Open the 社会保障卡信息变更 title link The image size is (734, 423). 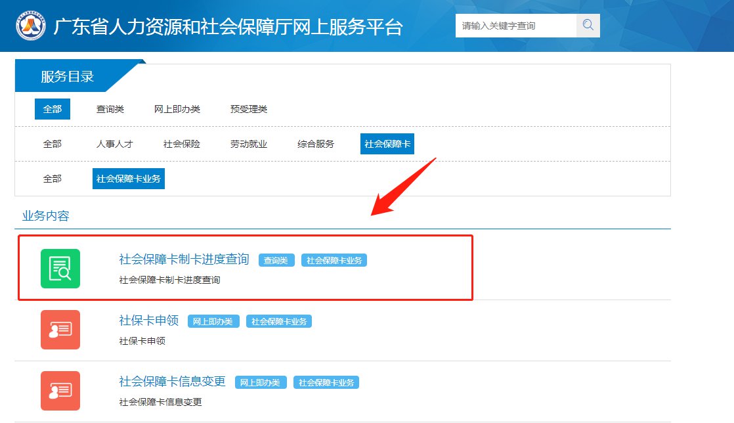click(172, 382)
